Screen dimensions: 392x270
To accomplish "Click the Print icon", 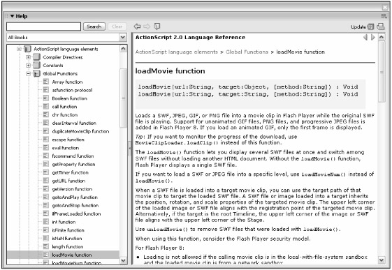I will 381,27.
